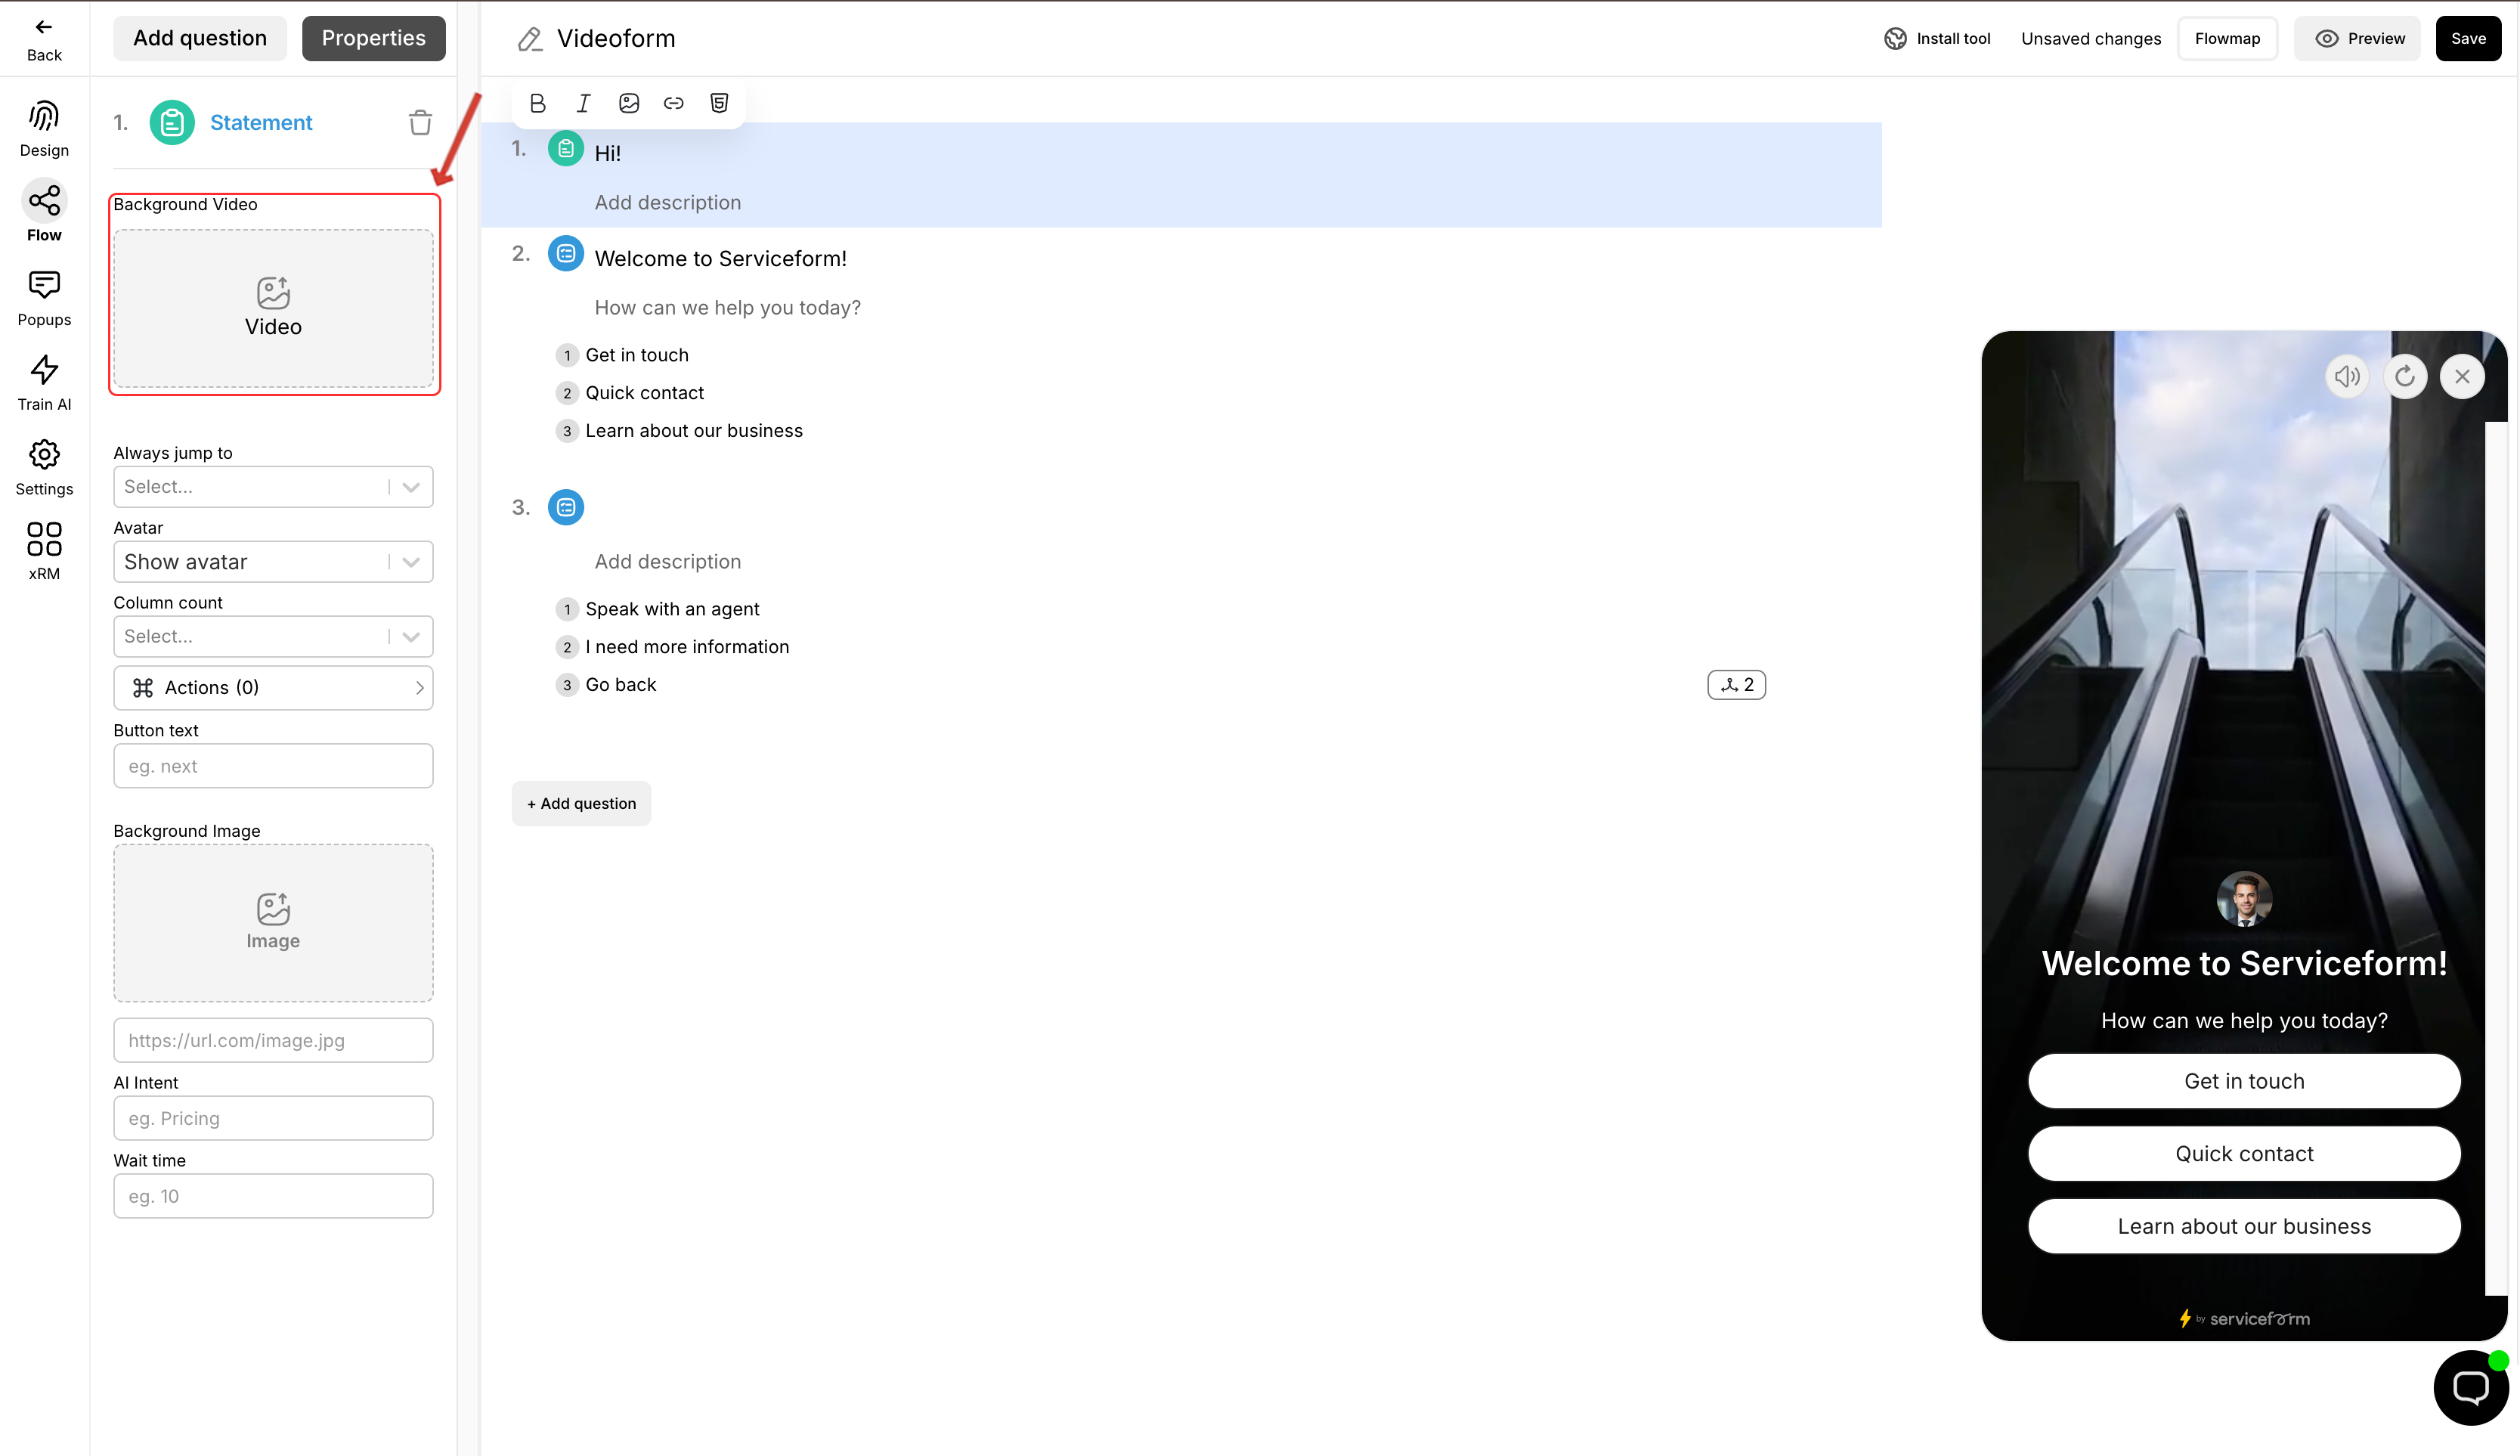This screenshot has width=2520, height=1456.
Task: Select the question 2 type icon
Action: (x=566, y=254)
